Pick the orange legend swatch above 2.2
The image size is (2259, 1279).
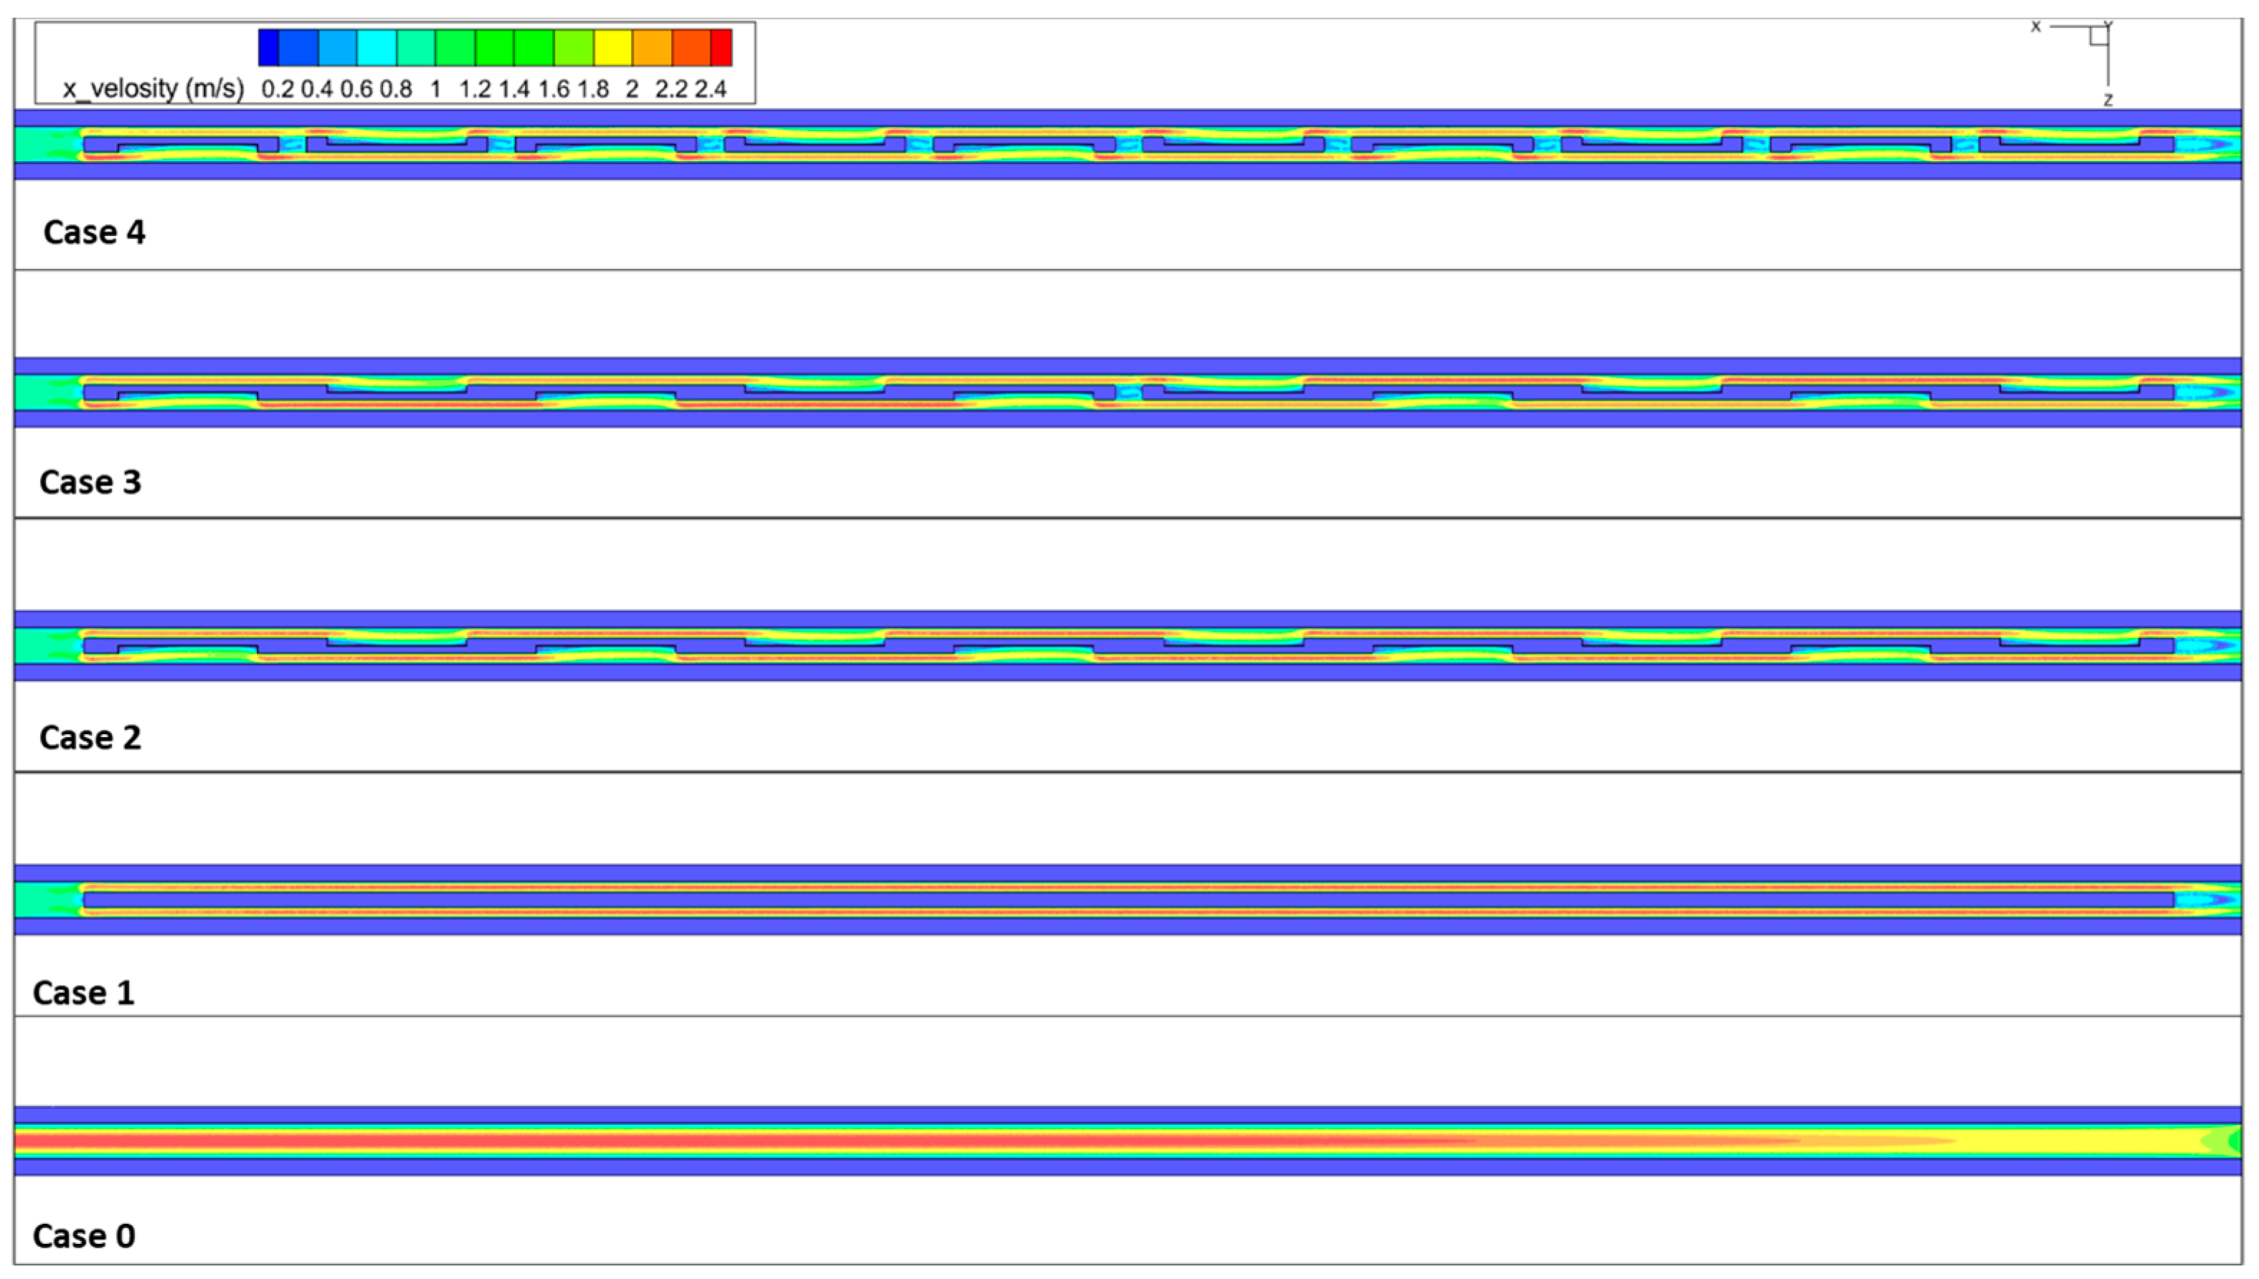coord(652,47)
